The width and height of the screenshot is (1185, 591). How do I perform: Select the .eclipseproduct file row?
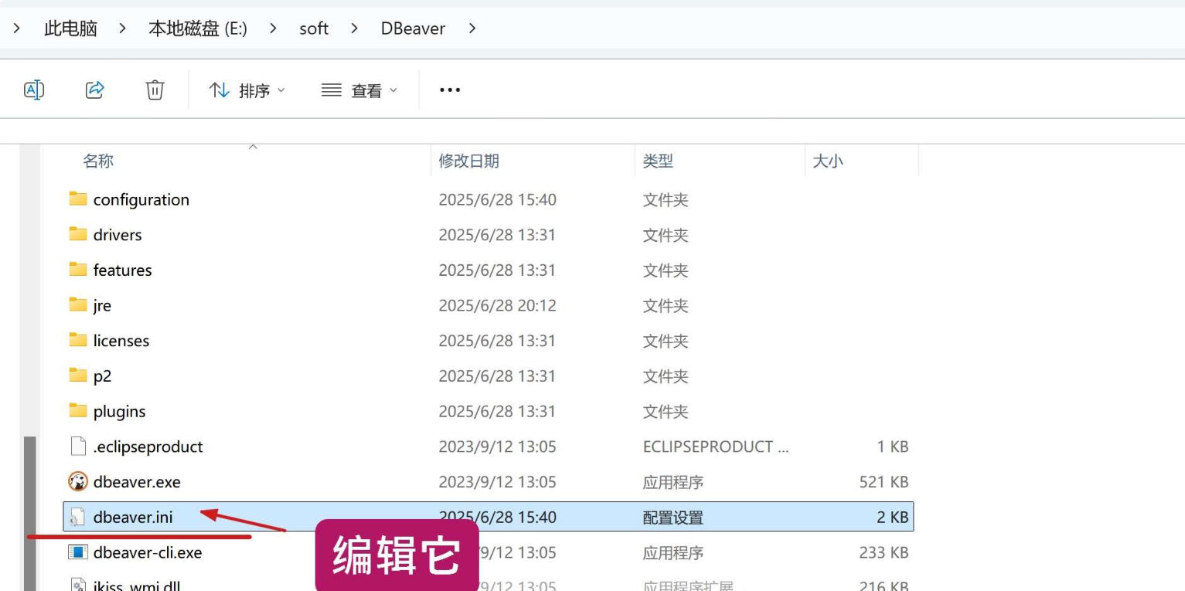[232, 447]
